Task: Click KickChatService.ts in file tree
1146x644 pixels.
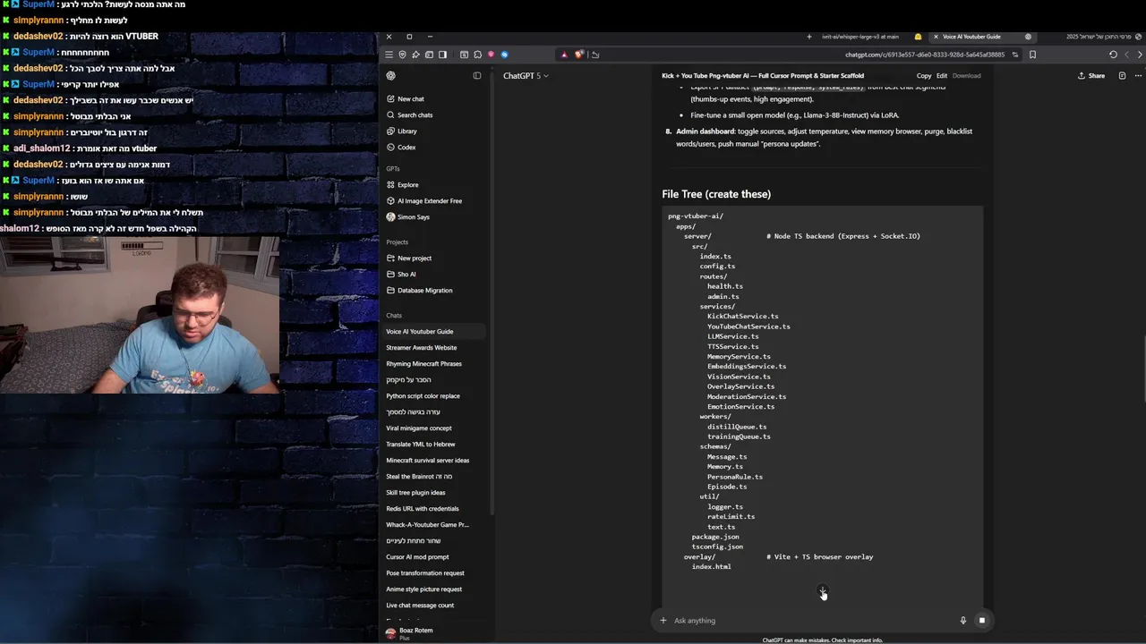Action: click(742, 317)
